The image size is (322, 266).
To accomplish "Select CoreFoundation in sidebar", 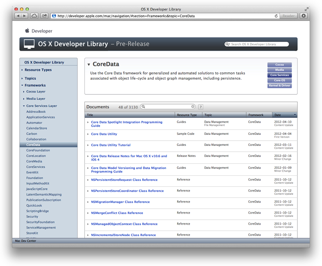I will tap(38, 150).
